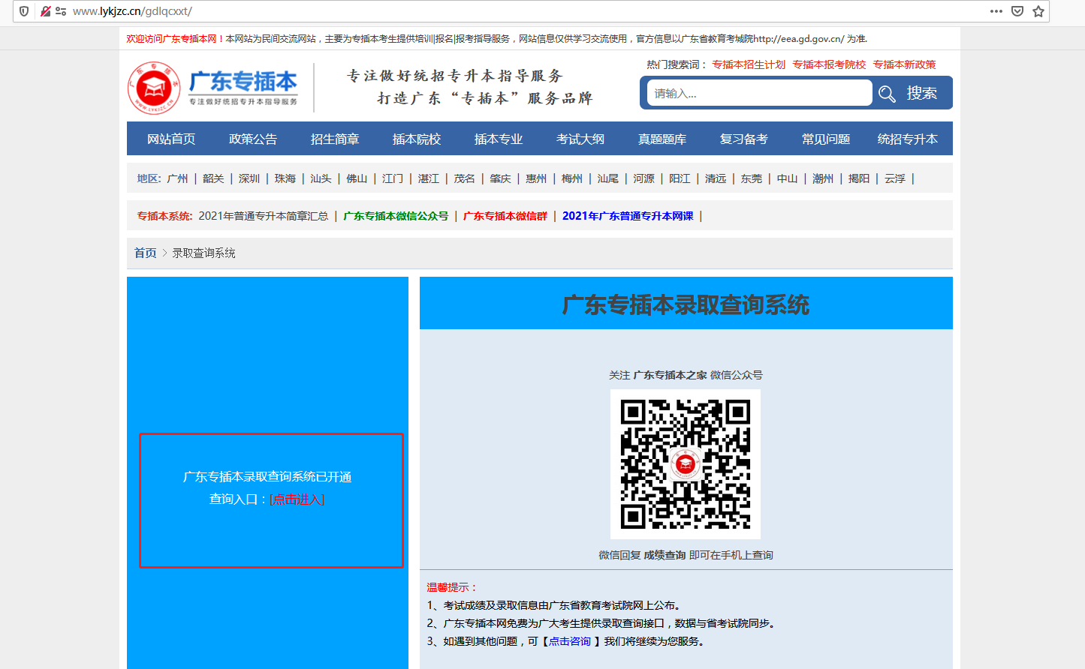Open 2021年普通专升本简章汇总 link

pos(264,216)
